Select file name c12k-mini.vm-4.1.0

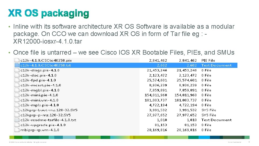[39, 100]
